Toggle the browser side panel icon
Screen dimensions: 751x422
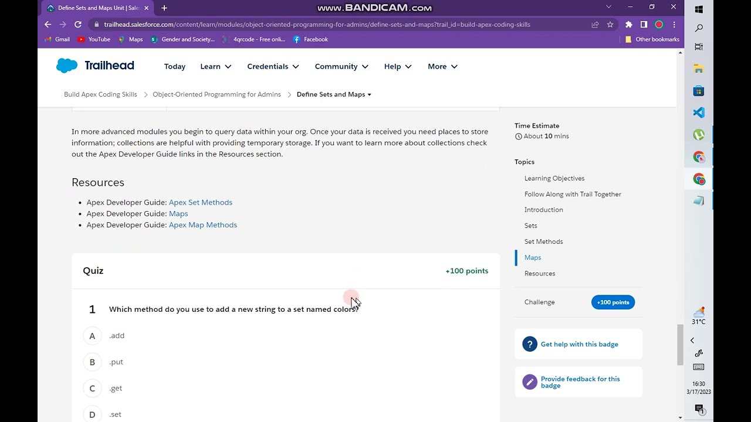(x=644, y=25)
